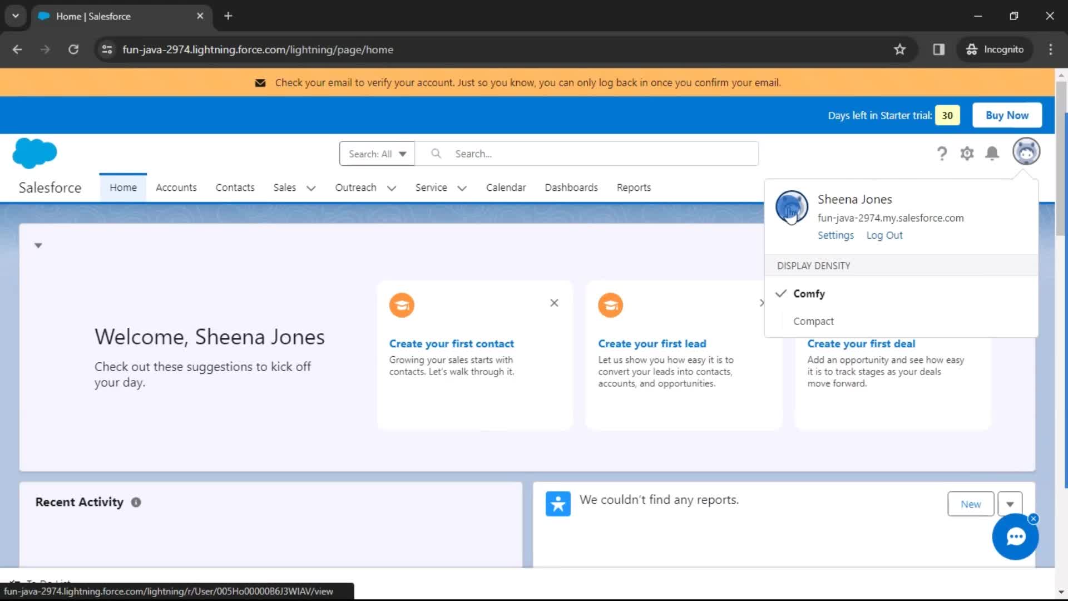Open the Calendar tab

[x=506, y=188]
